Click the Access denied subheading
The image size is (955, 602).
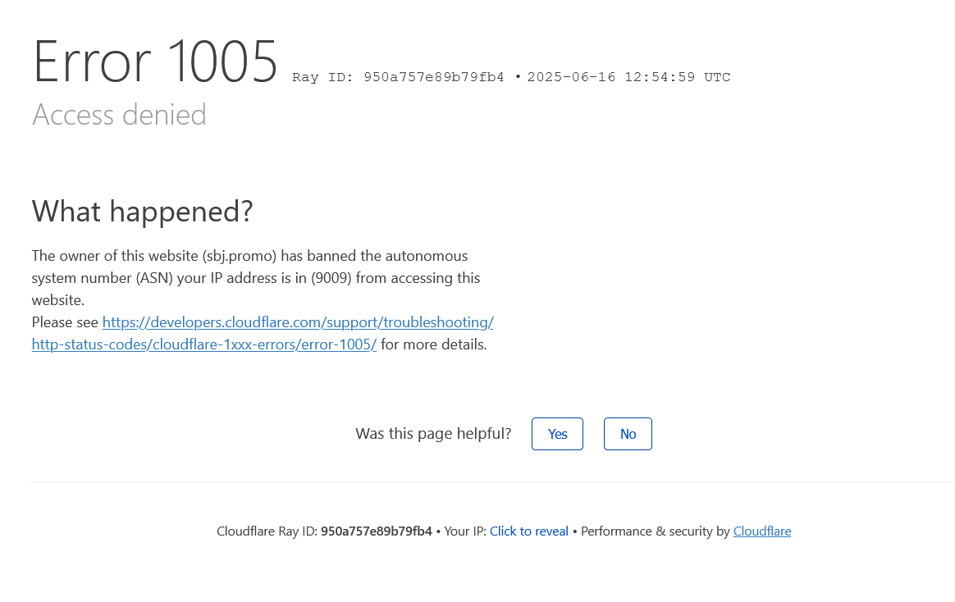[119, 115]
